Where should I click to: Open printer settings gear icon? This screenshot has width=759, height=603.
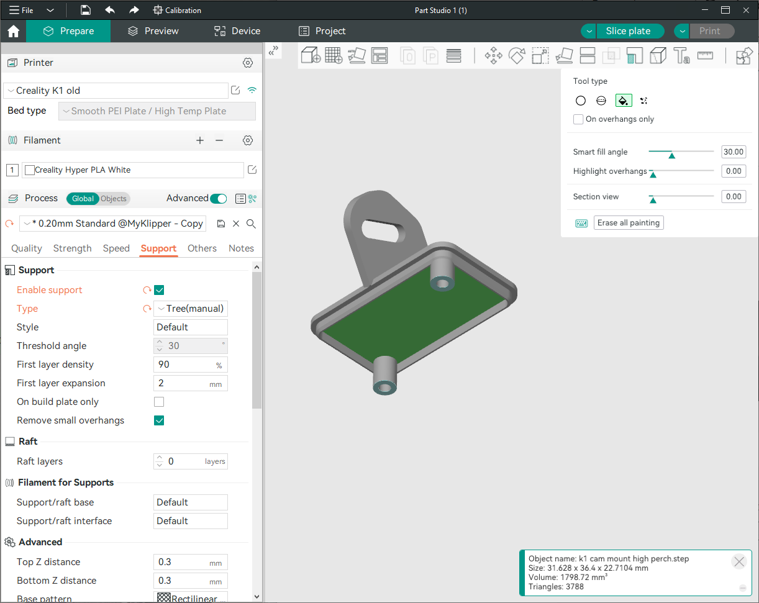coord(248,63)
